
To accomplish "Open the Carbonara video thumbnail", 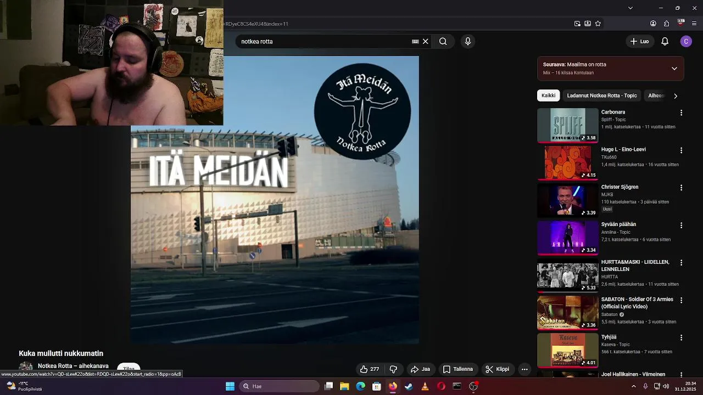I will click(x=567, y=125).
